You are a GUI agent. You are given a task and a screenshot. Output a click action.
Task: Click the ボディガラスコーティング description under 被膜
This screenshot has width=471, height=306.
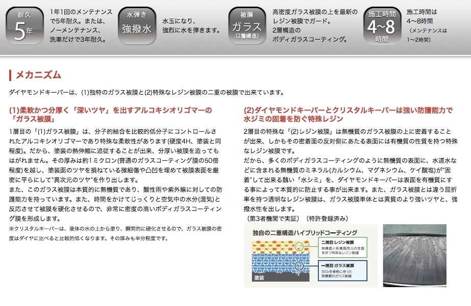click(310, 39)
